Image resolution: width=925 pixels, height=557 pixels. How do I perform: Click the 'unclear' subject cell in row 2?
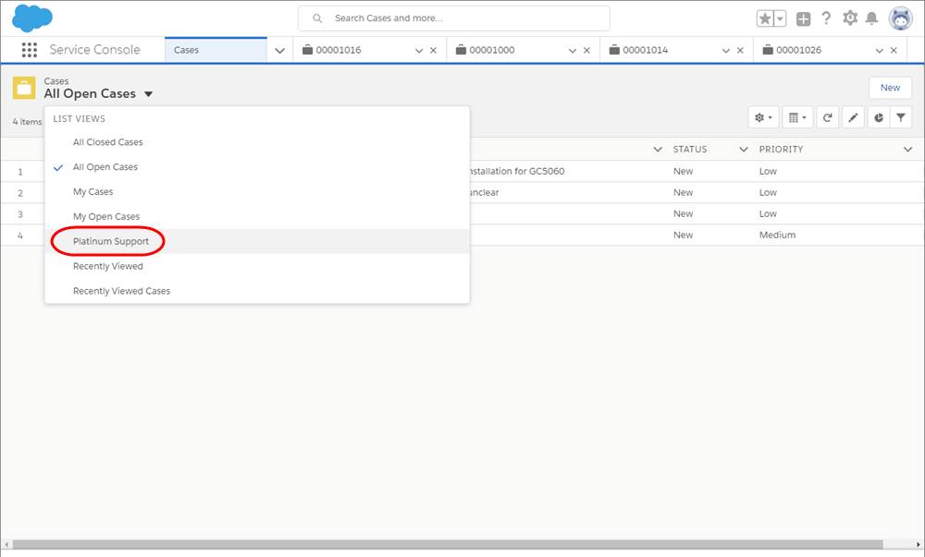tap(485, 192)
